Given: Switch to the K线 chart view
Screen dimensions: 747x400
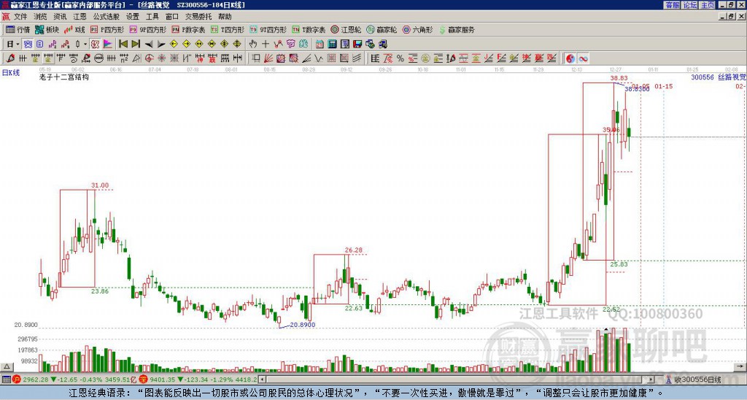Looking at the screenshot, I should coord(74,29).
